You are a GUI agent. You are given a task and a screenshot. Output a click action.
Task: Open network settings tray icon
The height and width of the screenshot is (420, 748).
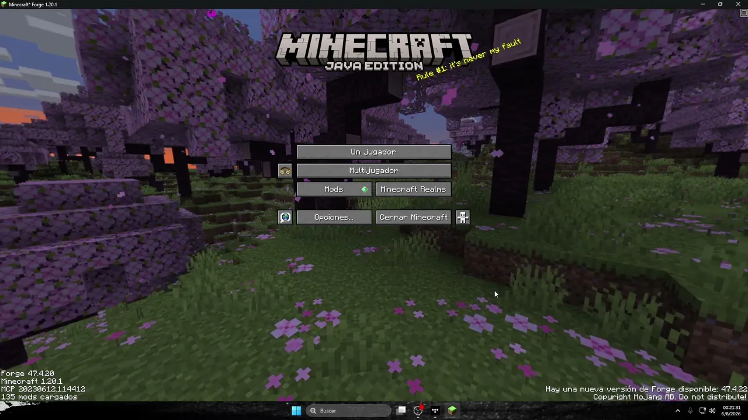pyautogui.click(x=702, y=411)
